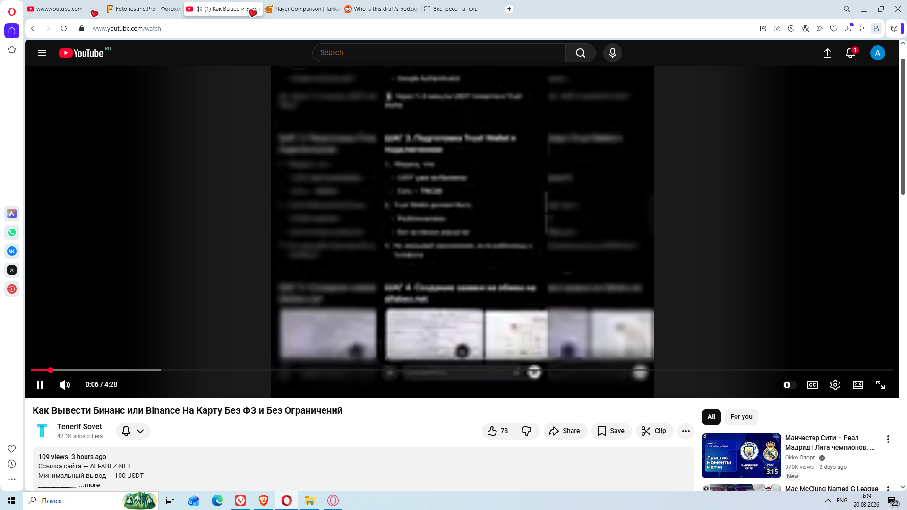The width and height of the screenshot is (907, 510).
Task: Open the YouTube hamburger guide menu
Action: point(42,53)
